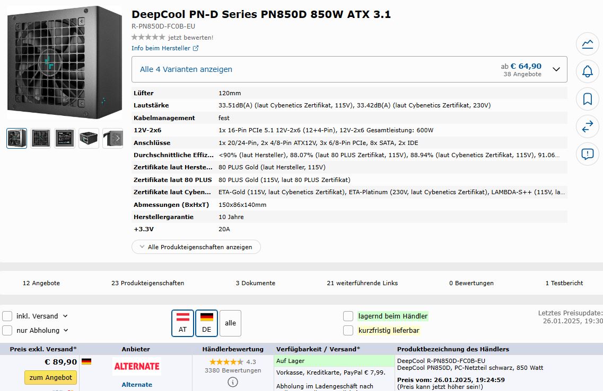603x391 pixels.
Task: Expand Alle Produkteigenschaften anzeigen
Action: 196,247
